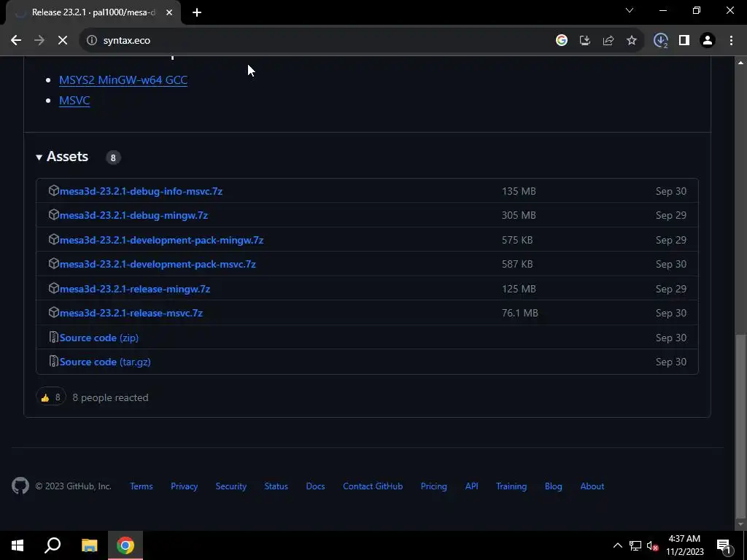Open the tab search chevron

630,10
